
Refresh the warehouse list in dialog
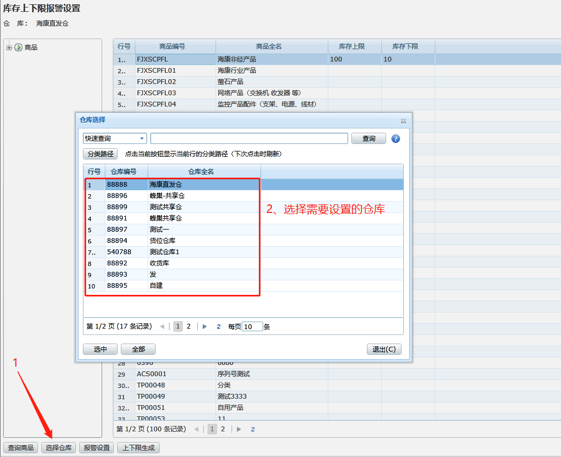pos(219,326)
